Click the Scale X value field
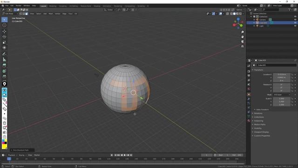 coord(282,98)
